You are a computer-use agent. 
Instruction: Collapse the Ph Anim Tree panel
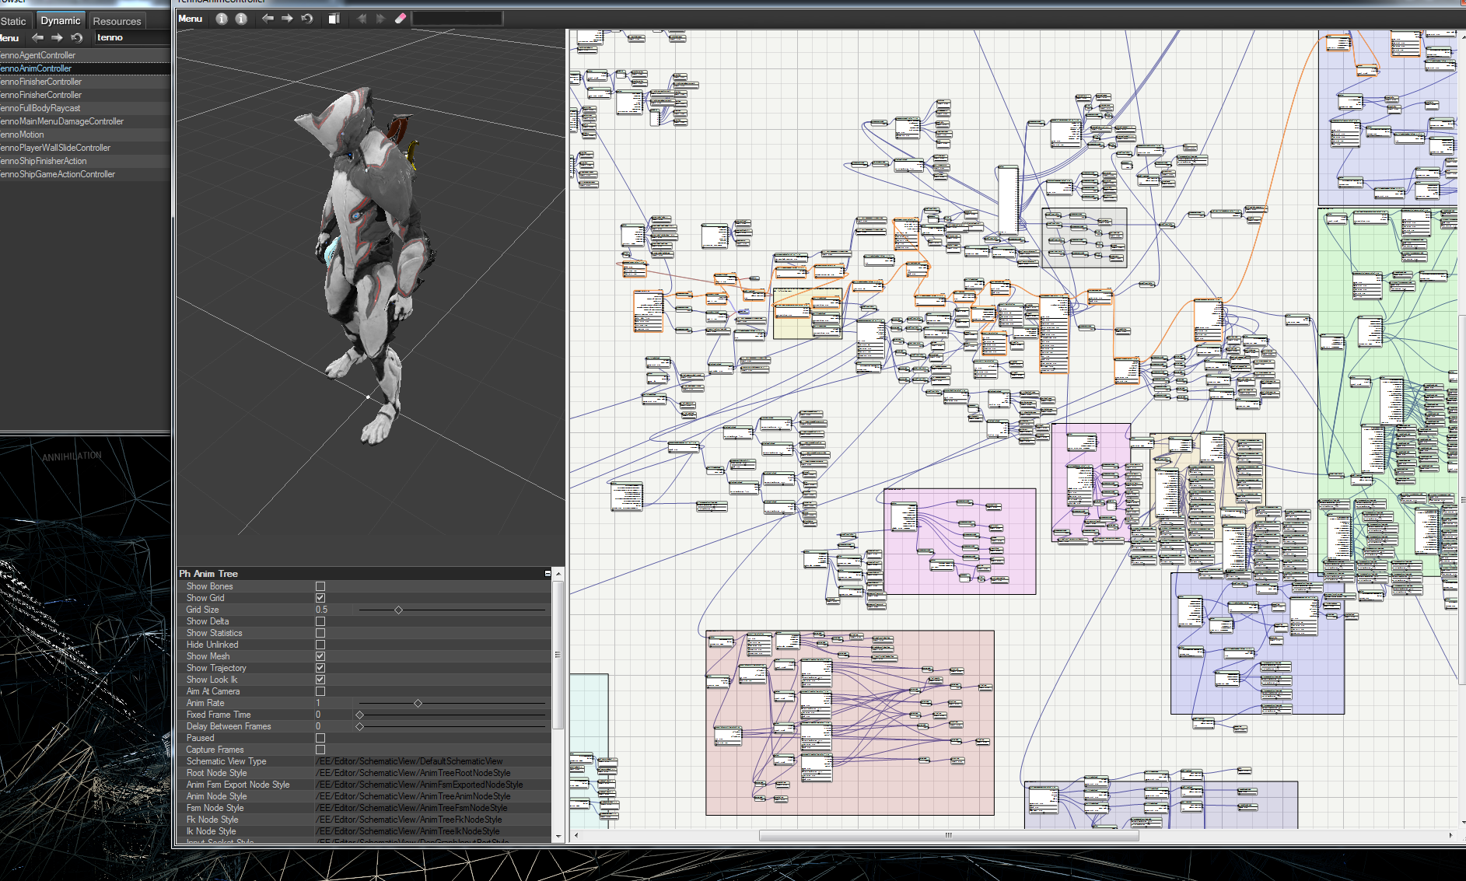point(548,573)
